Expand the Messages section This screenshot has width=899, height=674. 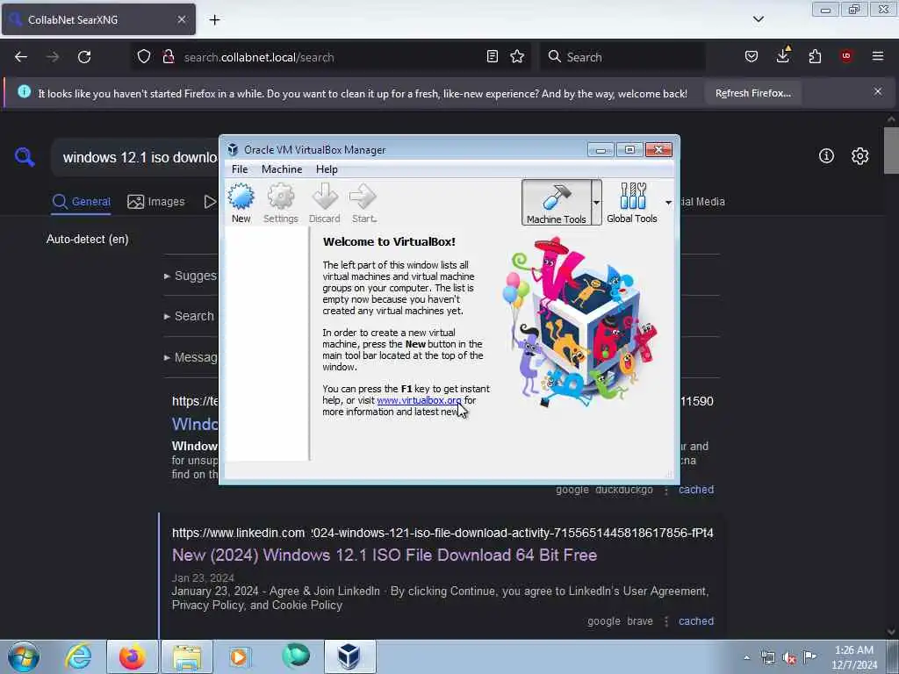191,358
